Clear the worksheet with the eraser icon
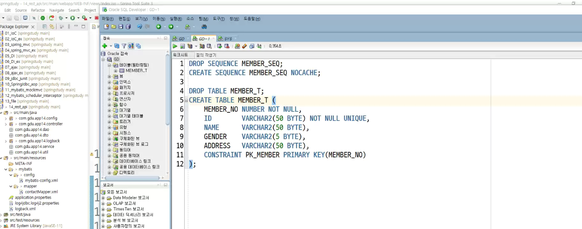This screenshot has width=582, height=229. pos(244,46)
